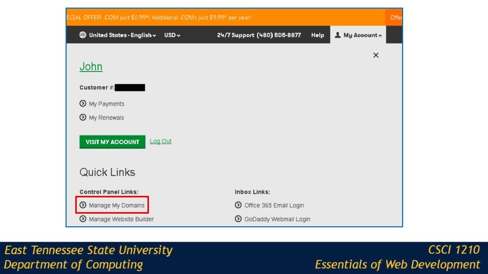
Task: Click the arrow icon beside Office 365 Email Login
Action: pyautogui.click(x=238, y=204)
